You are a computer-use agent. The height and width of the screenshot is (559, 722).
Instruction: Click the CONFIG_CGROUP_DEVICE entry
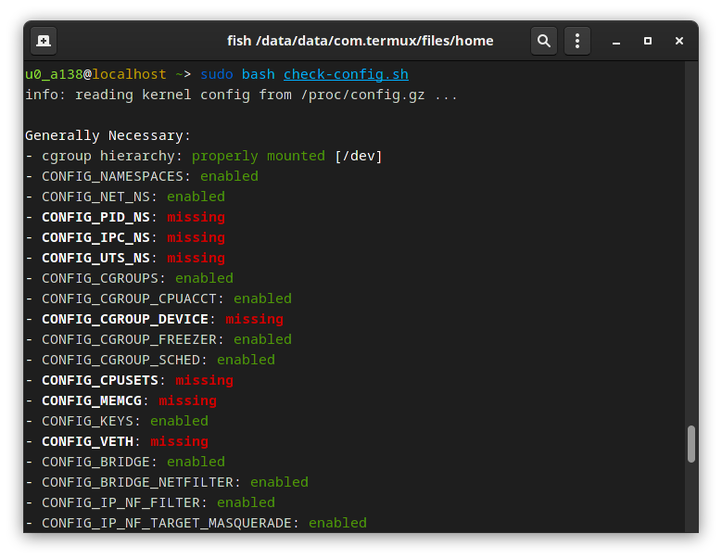click(x=125, y=319)
